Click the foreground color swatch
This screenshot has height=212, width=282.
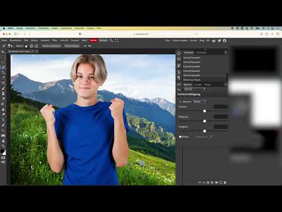tap(2, 151)
